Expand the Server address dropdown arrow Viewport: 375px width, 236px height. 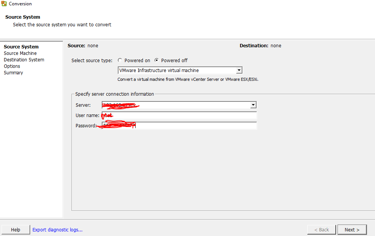(253, 105)
